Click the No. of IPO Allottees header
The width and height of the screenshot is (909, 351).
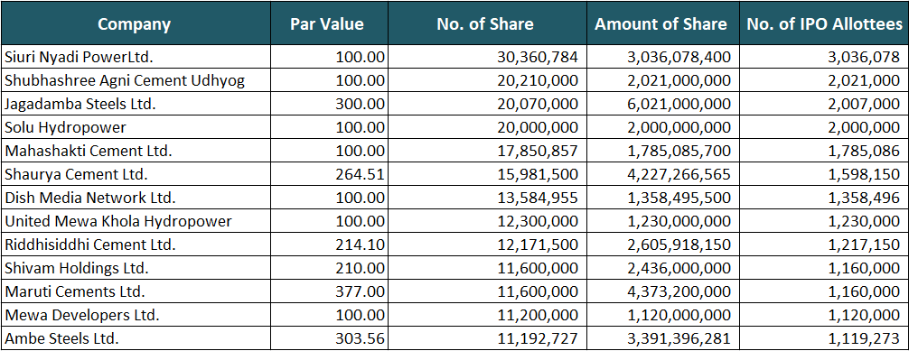[x=824, y=23]
